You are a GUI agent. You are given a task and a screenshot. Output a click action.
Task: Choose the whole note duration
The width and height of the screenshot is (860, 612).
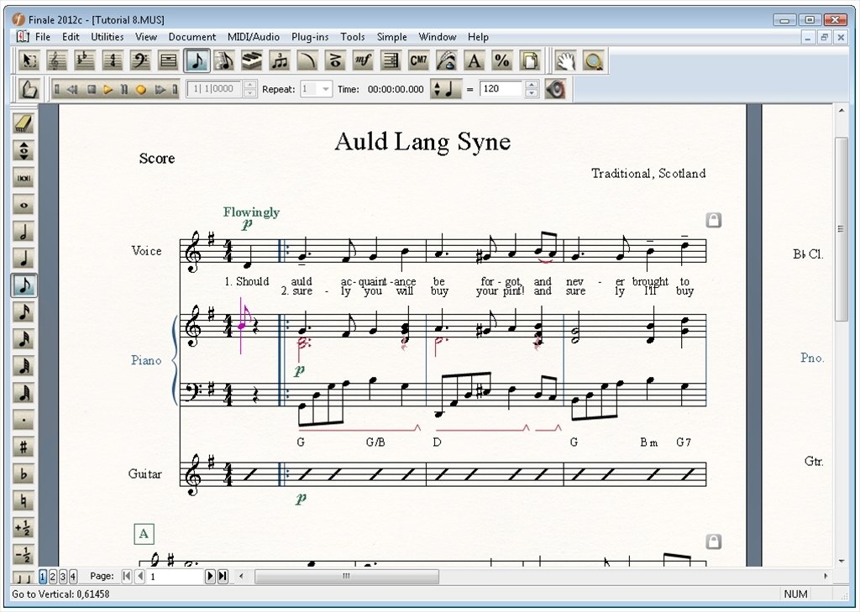tap(24, 205)
